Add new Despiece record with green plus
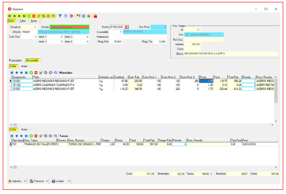Screen dimensions: 286x194 (29, 16)
